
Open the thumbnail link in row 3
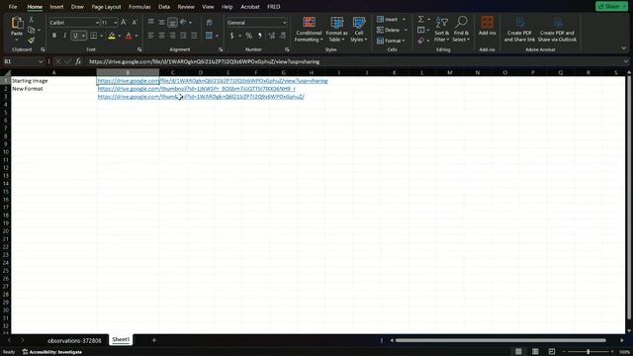[x=201, y=97]
